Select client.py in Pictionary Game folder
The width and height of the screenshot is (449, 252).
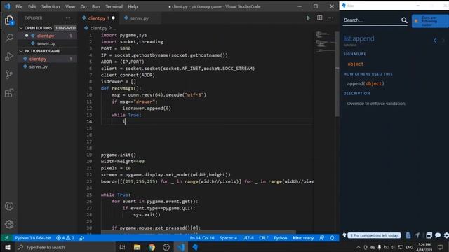point(38,59)
